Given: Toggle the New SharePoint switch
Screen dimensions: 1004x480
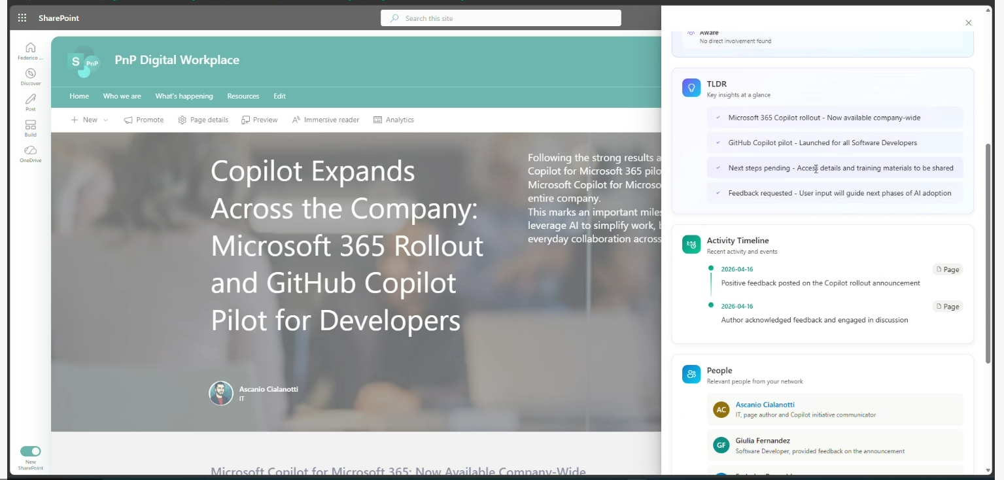Looking at the screenshot, I should 31,451.
